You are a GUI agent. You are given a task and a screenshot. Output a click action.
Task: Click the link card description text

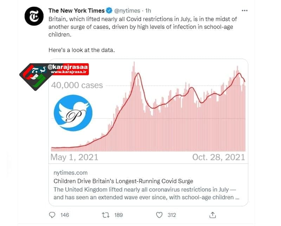point(146,193)
